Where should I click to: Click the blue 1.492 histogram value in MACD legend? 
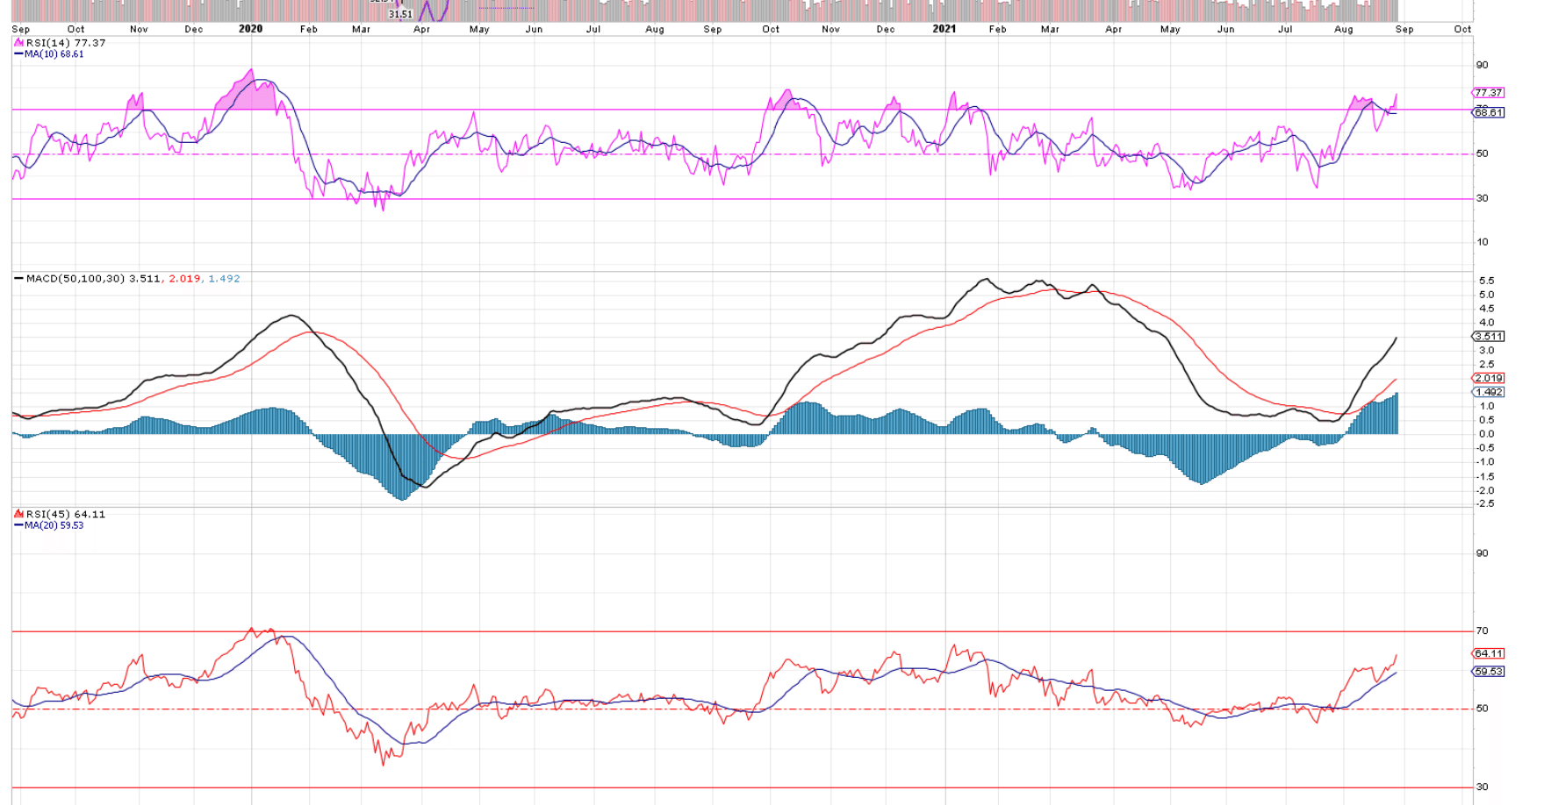224,279
